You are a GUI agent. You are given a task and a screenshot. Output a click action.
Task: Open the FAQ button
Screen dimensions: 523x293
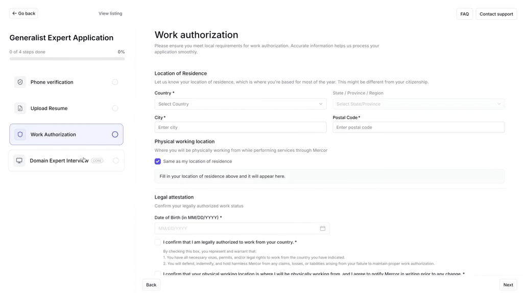click(x=465, y=14)
